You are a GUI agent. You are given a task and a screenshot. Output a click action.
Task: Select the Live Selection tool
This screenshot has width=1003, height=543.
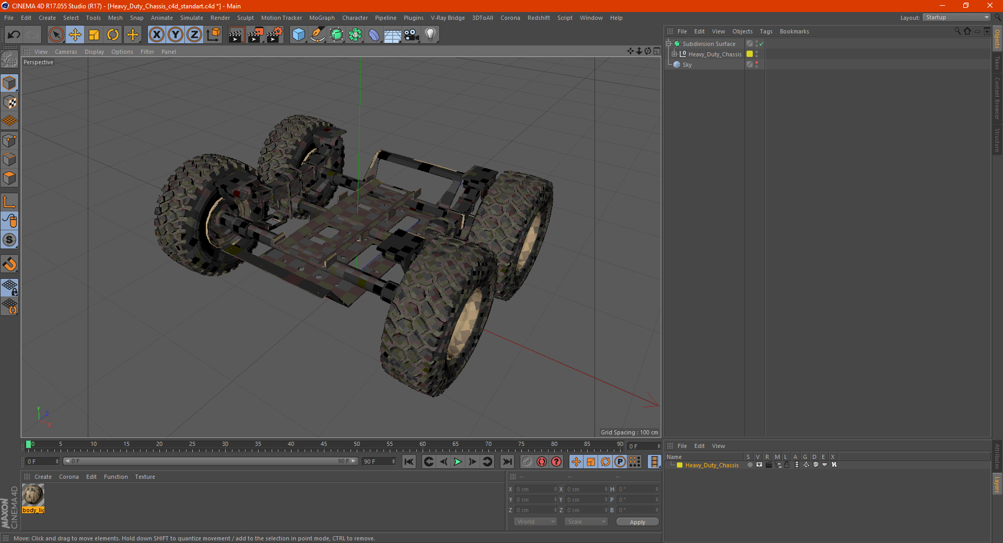coord(56,35)
